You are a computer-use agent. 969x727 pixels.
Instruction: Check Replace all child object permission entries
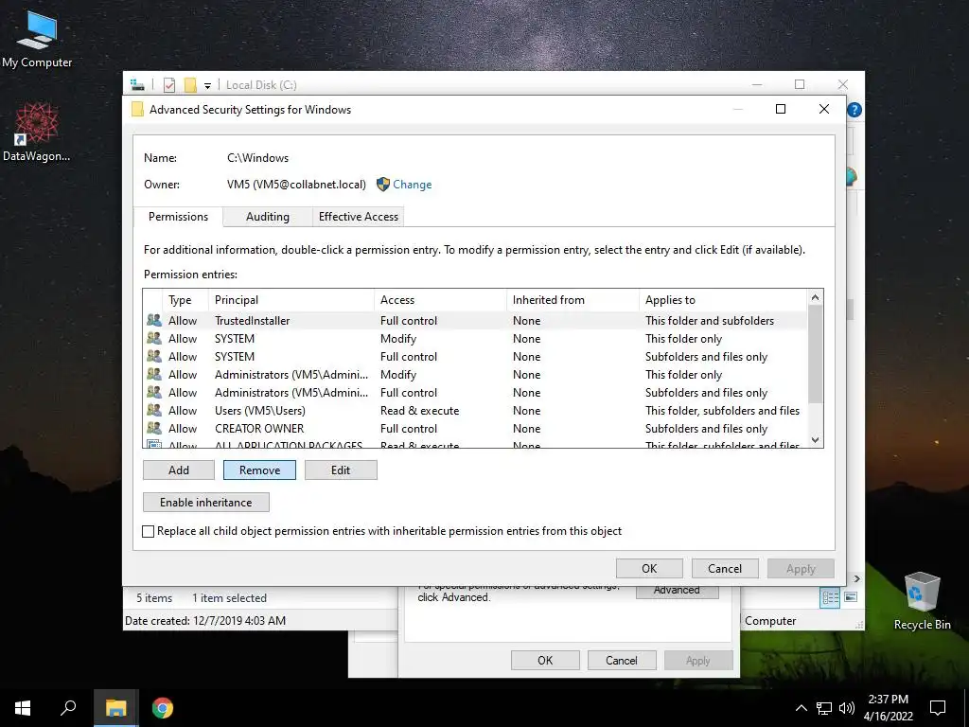[149, 531]
